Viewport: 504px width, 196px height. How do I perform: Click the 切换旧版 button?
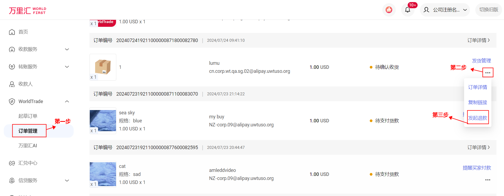click(488, 10)
